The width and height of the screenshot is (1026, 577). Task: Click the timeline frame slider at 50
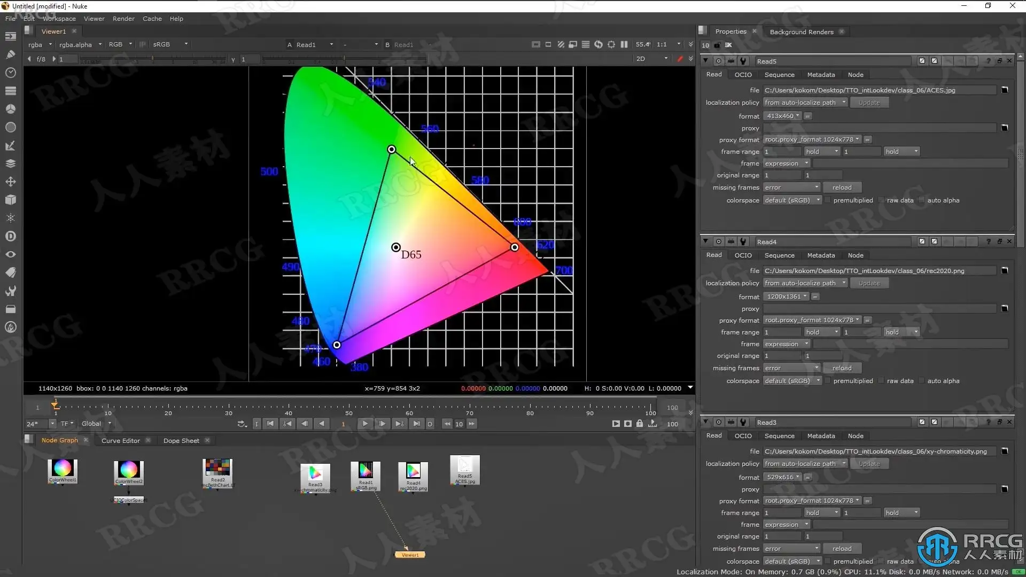[x=349, y=407]
